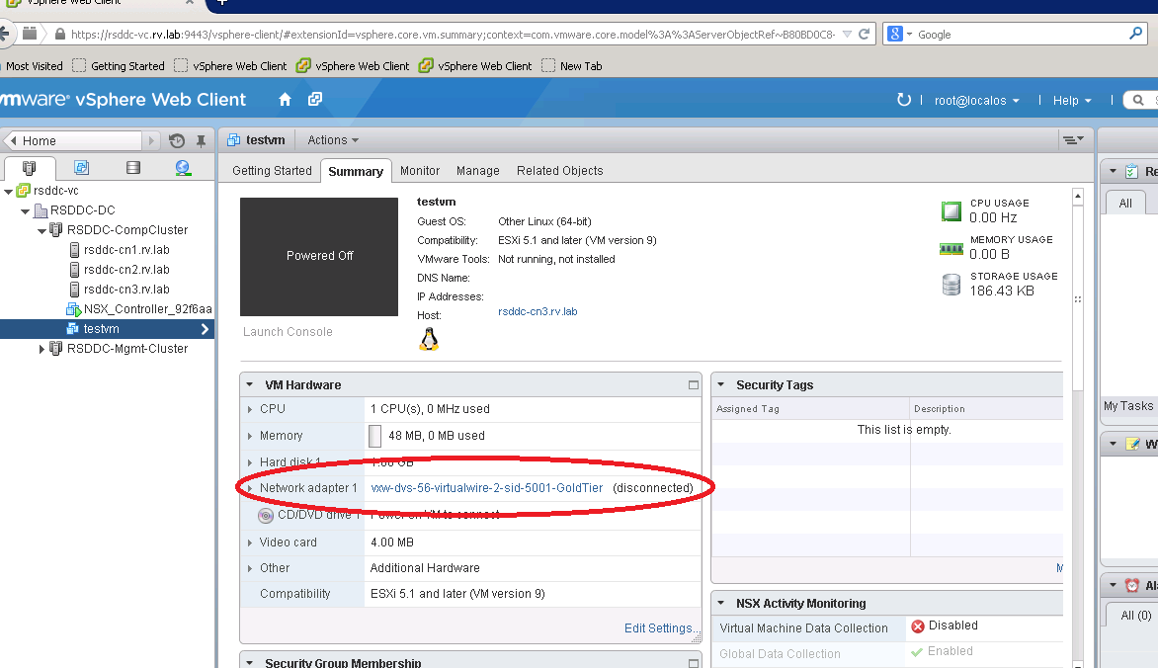This screenshot has height=668, width=1158.
Task: Click the Home icon in vSphere header
Action: click(x=285, y=100)
